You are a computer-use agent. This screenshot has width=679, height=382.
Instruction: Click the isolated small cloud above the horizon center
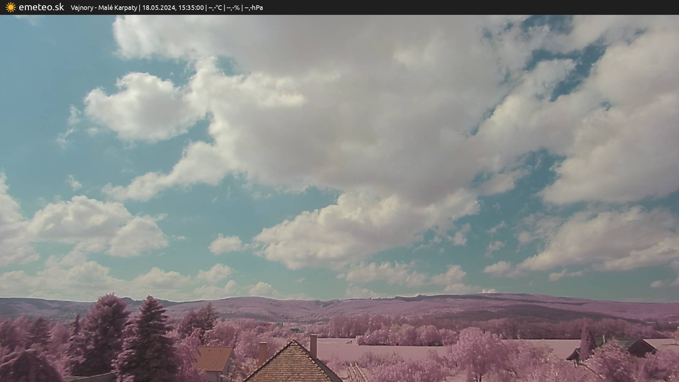[226, 244]
